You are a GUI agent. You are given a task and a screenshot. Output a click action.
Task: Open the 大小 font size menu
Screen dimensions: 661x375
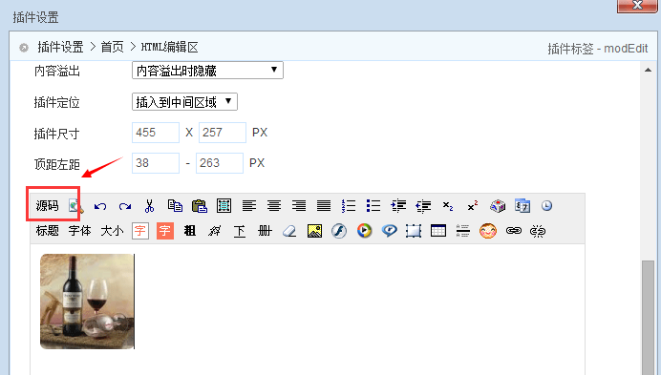pos(112,231)
